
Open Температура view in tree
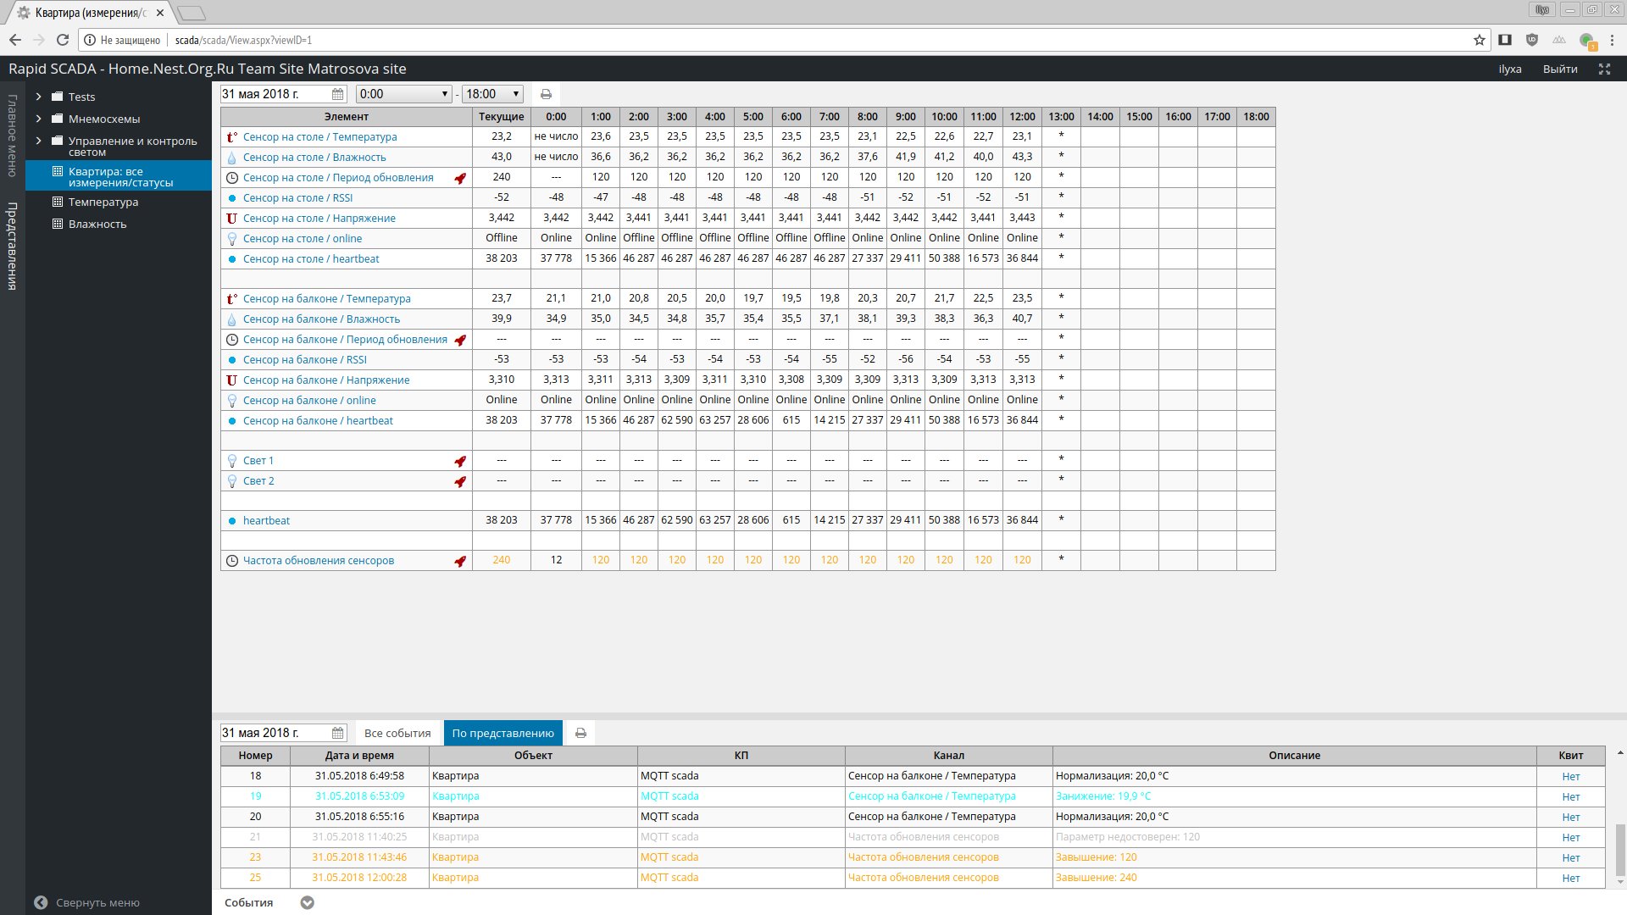[103, 202]
